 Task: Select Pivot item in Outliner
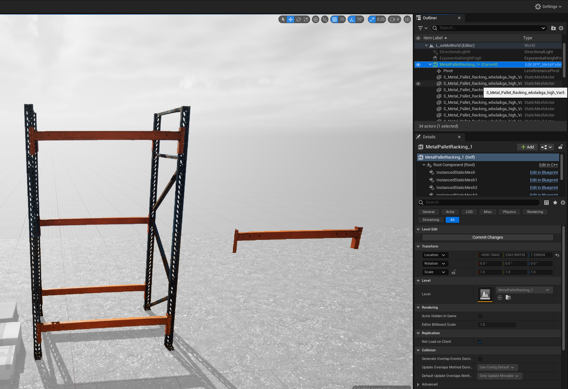tap(448, 71)
